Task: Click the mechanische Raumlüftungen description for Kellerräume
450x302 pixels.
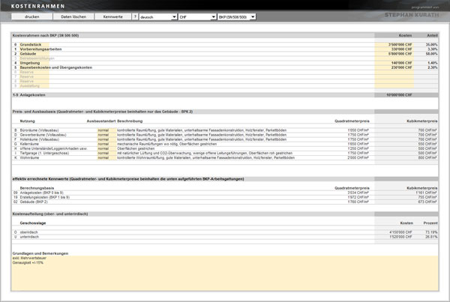Action: point(167,144)
